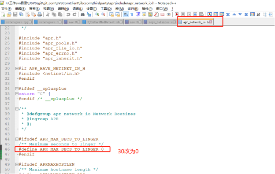Open the Document Map icon
The width and height of the screenshot is (275, 174).
150,15
